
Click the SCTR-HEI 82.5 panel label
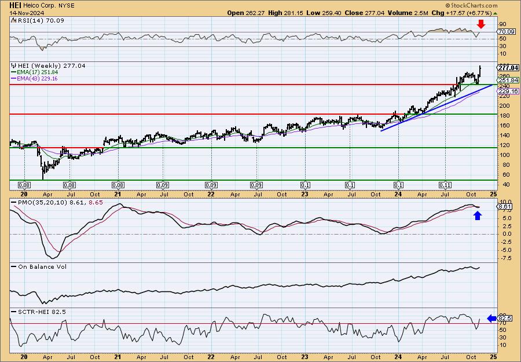42,312
